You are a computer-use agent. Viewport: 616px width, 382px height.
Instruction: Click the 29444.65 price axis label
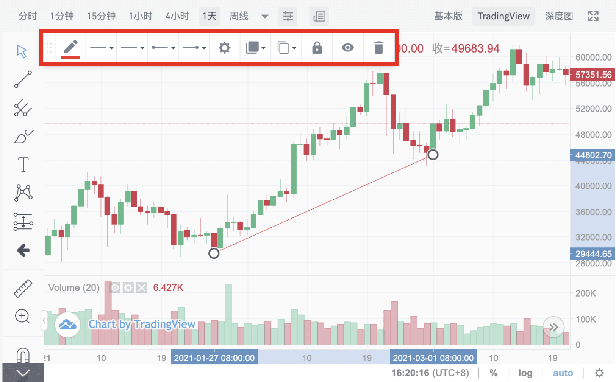(593, 254)
